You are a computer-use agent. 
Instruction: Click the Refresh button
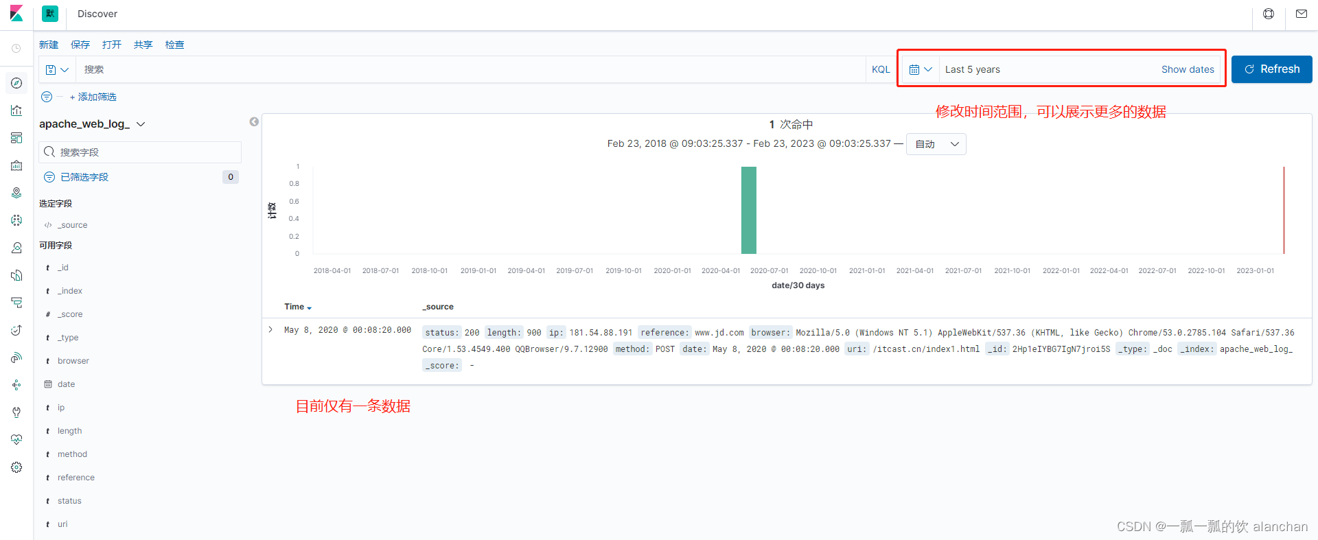(1272, 69)
